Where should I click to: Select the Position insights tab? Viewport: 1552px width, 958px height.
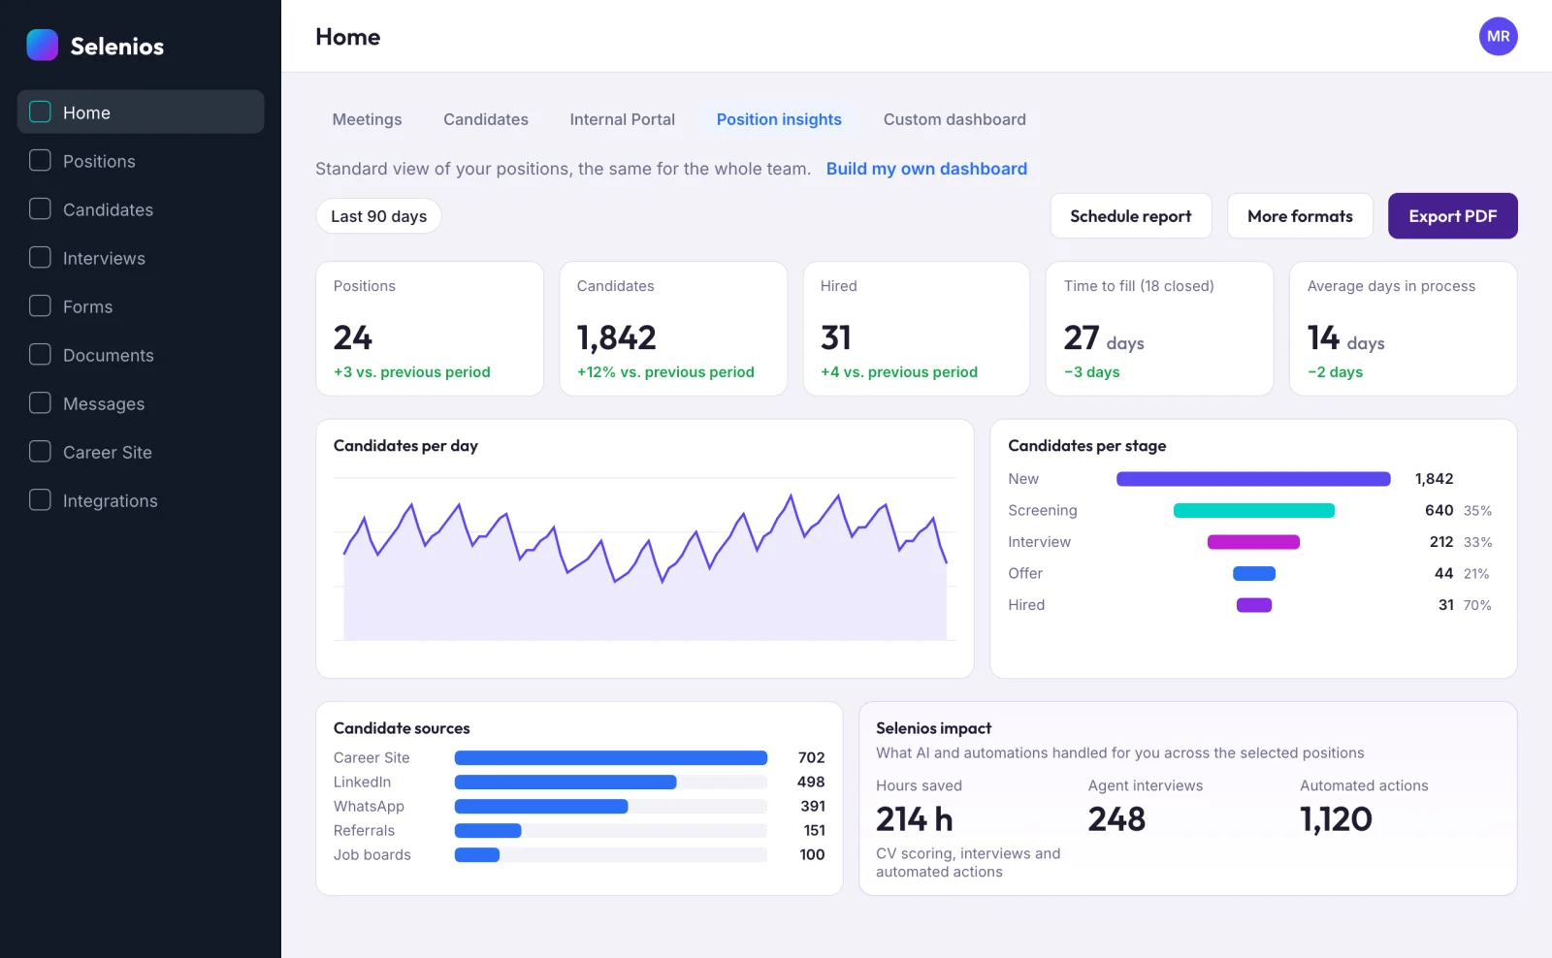pyautogui.click(x=779, y=119)
